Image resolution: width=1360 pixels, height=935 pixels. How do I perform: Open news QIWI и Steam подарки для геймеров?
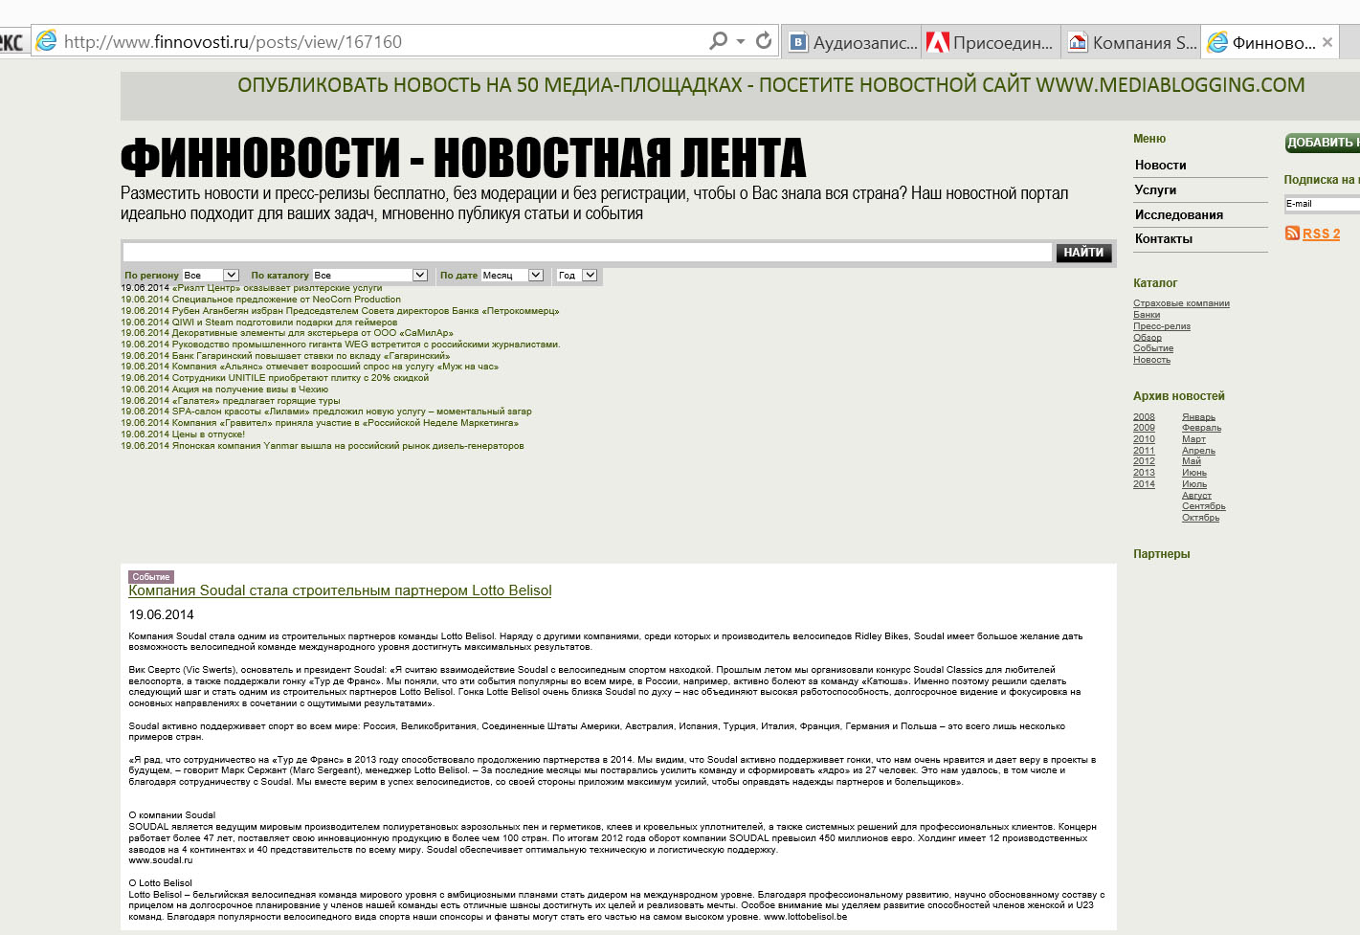[x=284, y=322]
